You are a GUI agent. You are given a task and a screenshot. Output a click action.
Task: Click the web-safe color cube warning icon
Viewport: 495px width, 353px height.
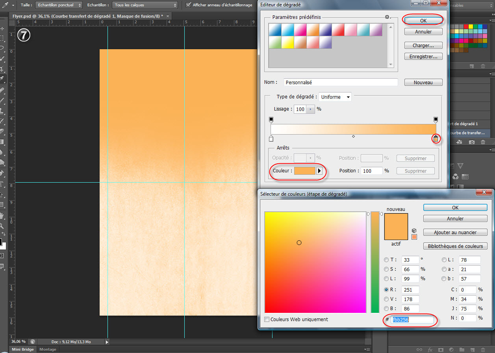(414, 231)
